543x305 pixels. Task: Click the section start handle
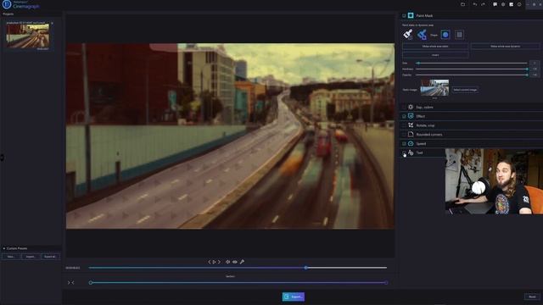(x=91, y=282)
